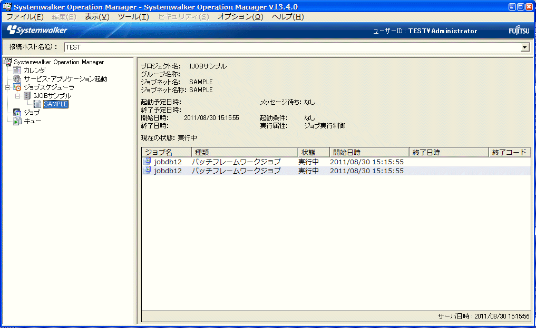
Task: Click the プロジェクト名 IJOBサンプル value
Action: [x=208, y=66]
